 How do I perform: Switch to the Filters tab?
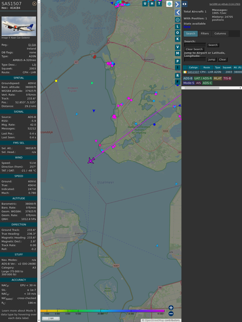coord(205,34)
